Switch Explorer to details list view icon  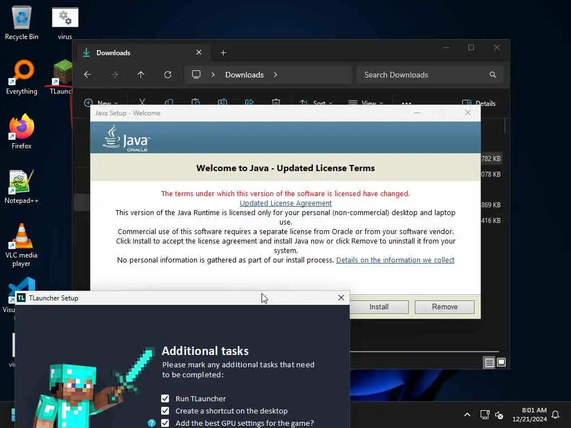[489, 362]
